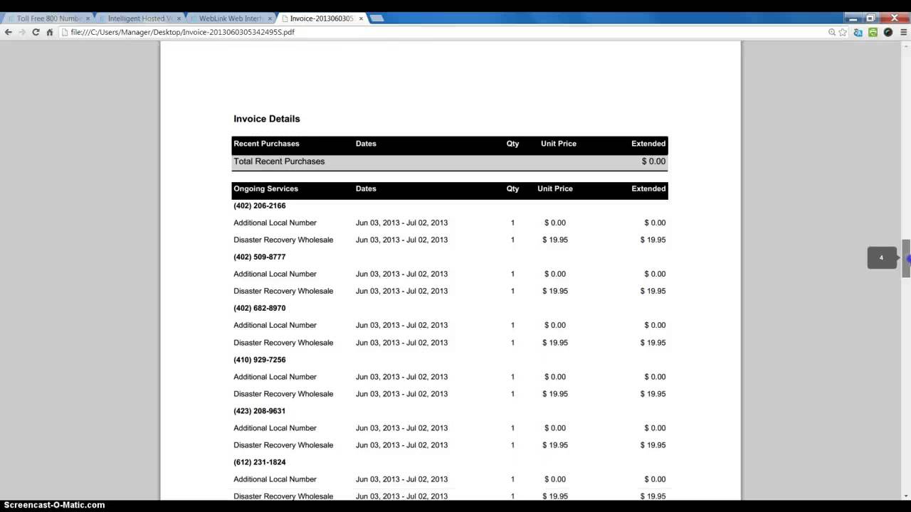This screenshot has width=911, height=512.
Task: Click the Extended header in Recent Purchases
Action: 648,144
